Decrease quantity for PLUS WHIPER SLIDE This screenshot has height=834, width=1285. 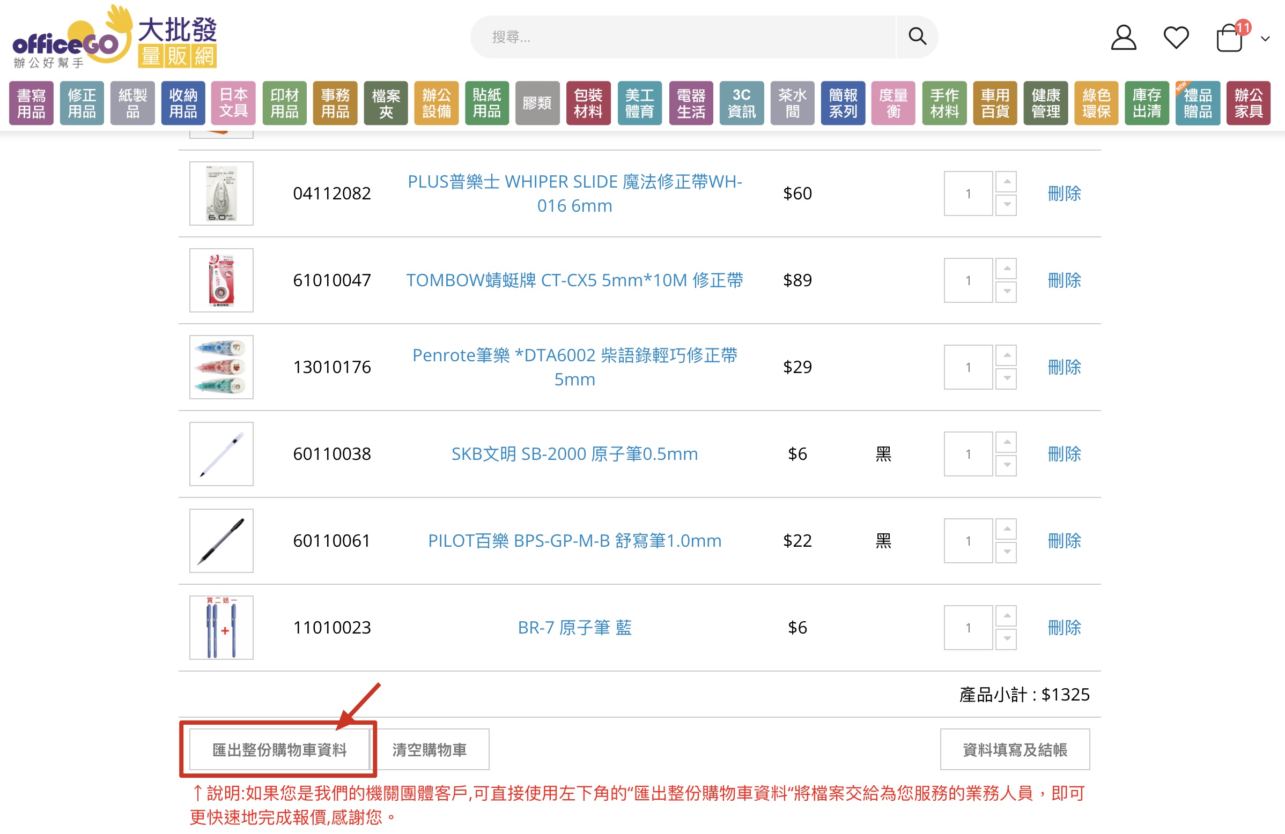(x=1007, y=205)
